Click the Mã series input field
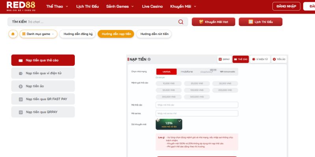This screenshot has width=315, height=157. click(x=197, y=113)
